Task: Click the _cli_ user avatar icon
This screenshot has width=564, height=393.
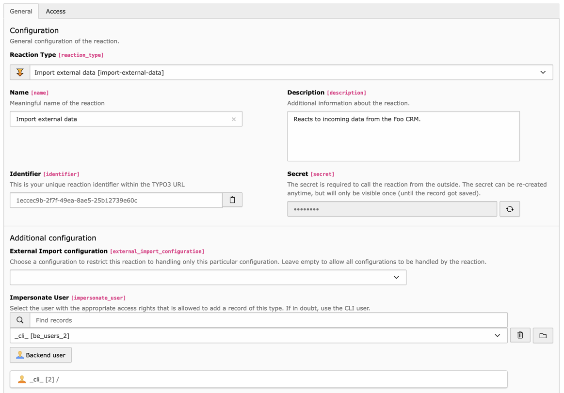Action: (22, 379)
